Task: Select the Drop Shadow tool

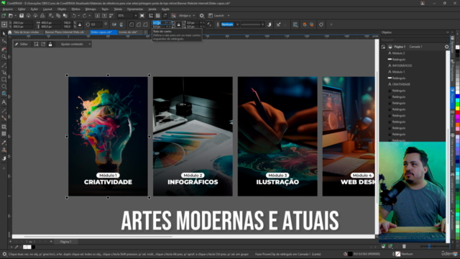Action: pyautogui.click(x=4, y=127)
